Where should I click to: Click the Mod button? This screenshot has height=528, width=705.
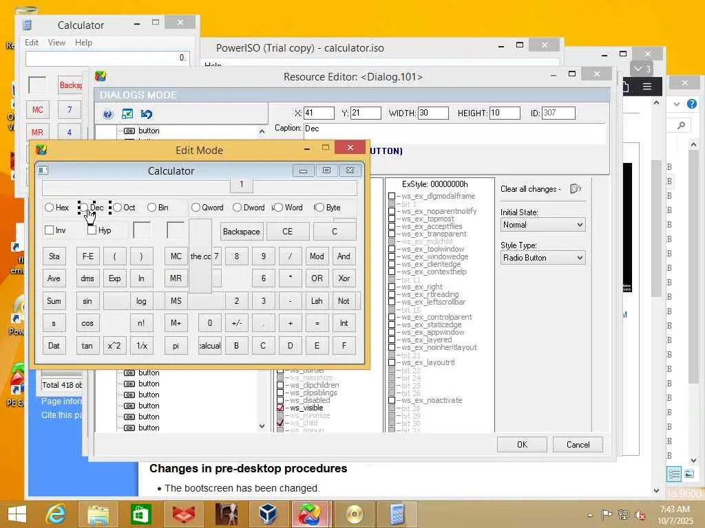coord(317,256)
